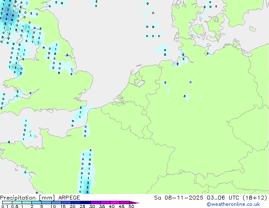Click the legend value label '0.1'
This screenshot has width=269, height=208.
click(5, 206)
